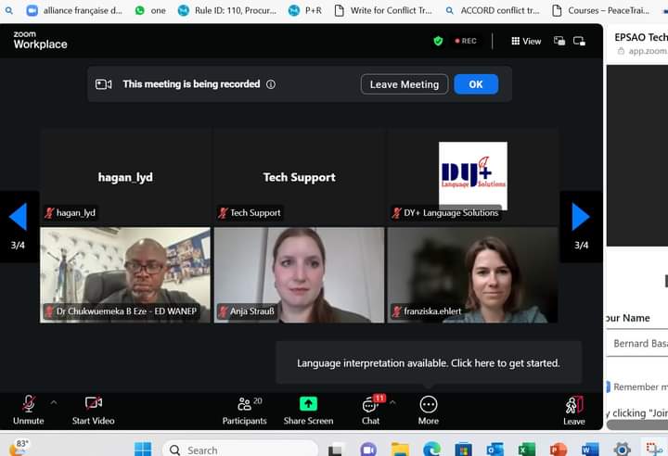The width and height of the screenshot is (668, 456).
Task: Open the View layout dropdown
Action: pos(526,41)
